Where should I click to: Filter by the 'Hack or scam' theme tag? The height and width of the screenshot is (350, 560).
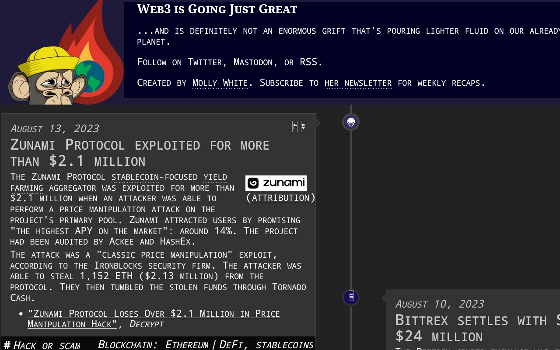click(x=46, y=345)
